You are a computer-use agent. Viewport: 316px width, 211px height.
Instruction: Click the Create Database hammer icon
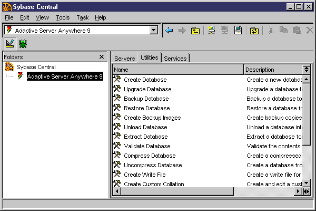pyautogui.click(x=117, y=79)
